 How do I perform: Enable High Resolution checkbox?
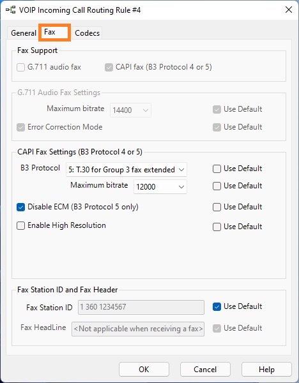(21, 225)
